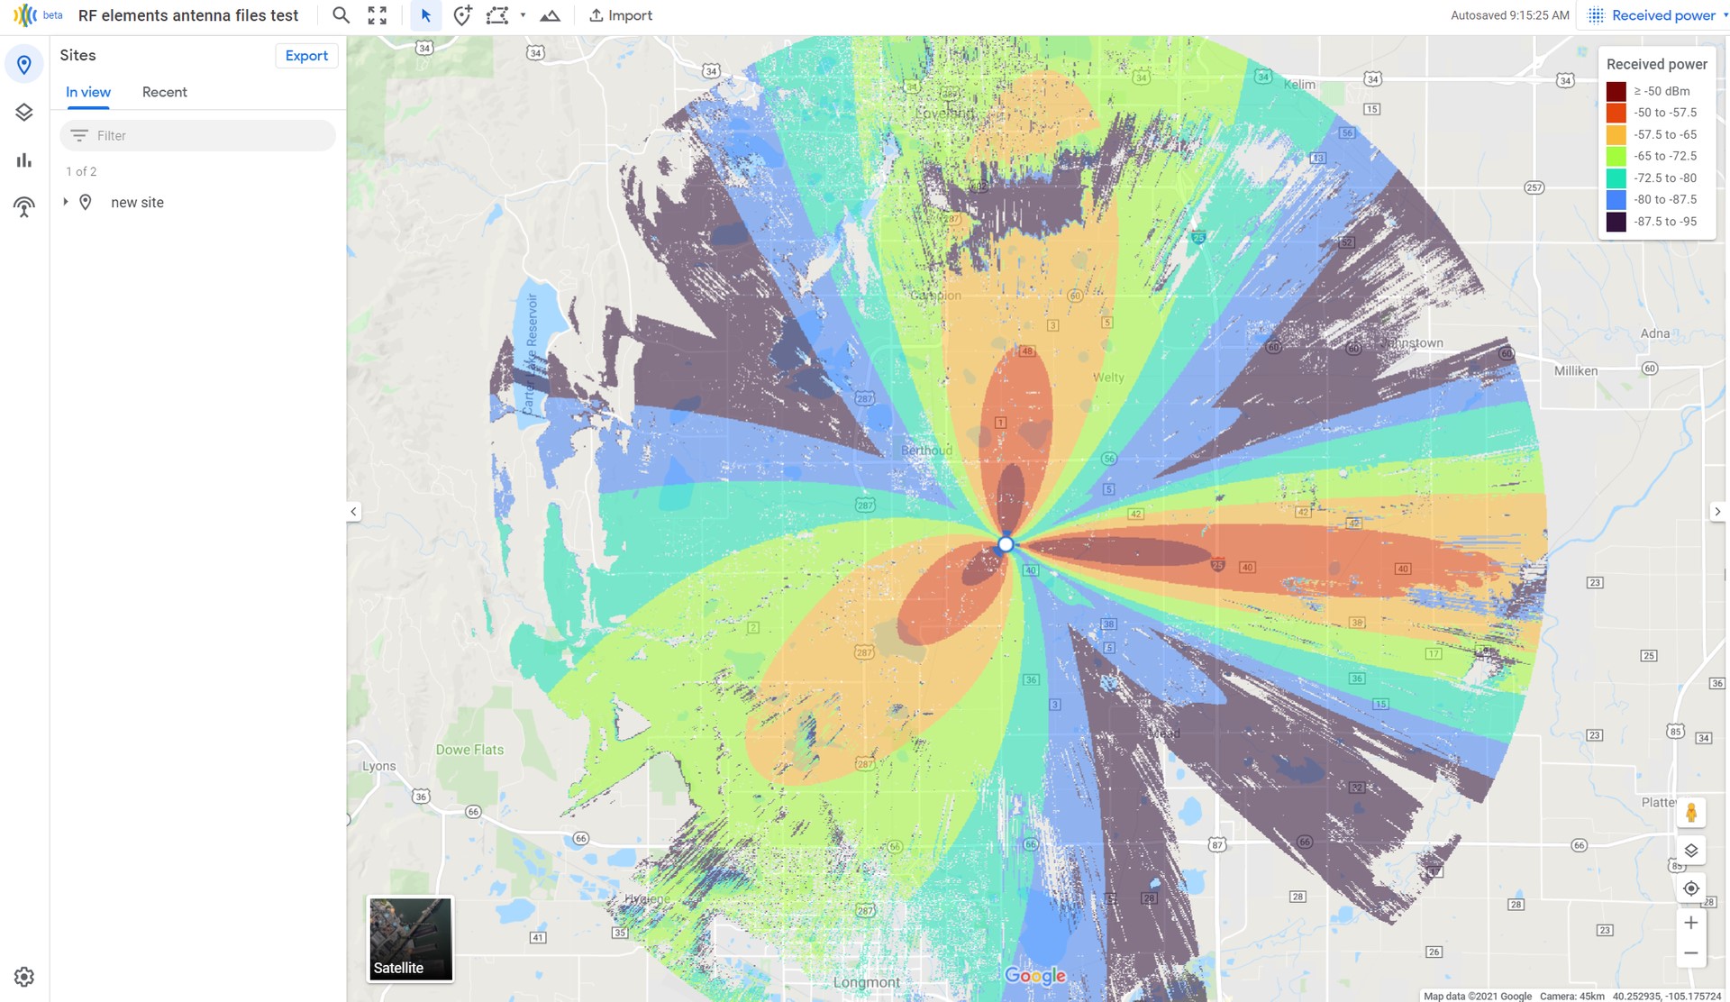Click the Berthoud label on the map
Screen dimensions: 1730x1002
pyautogui.click(x=926, y=451)
